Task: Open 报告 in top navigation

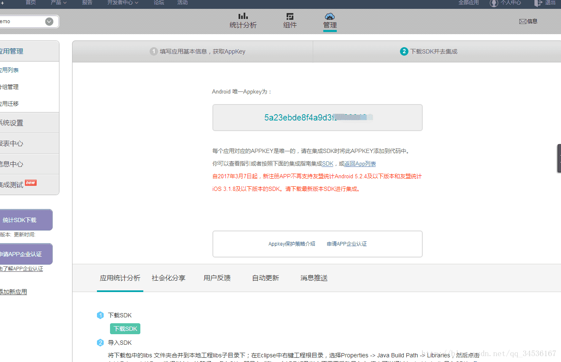Action: pyautogui.click(x=87, y=3)
